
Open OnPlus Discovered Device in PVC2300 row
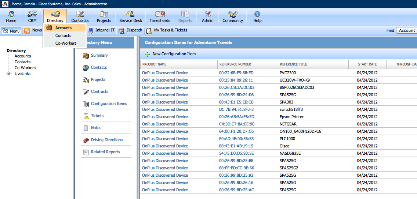[165, 73]
